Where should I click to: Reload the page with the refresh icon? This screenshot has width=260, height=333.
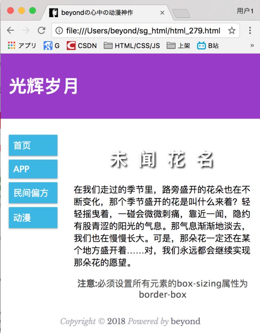[x=41, y=30]
